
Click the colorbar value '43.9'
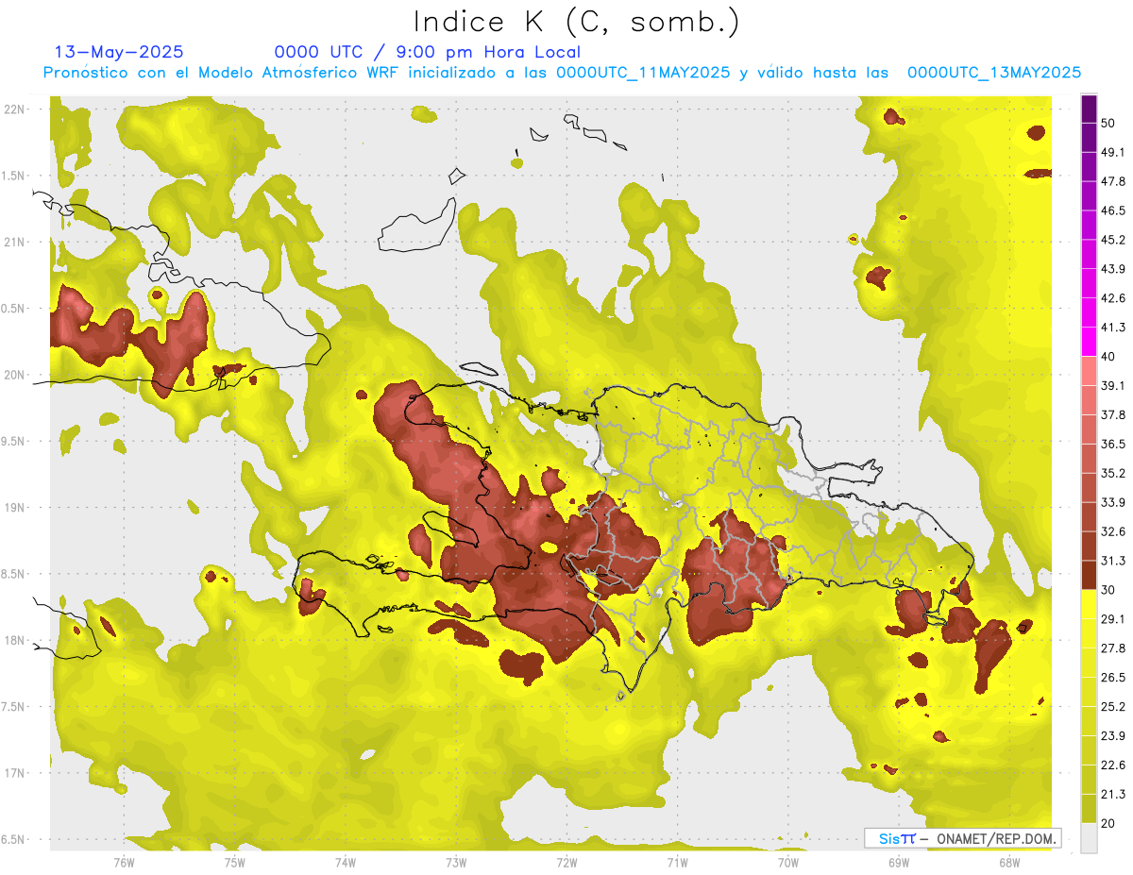[x=1112, y=269]
